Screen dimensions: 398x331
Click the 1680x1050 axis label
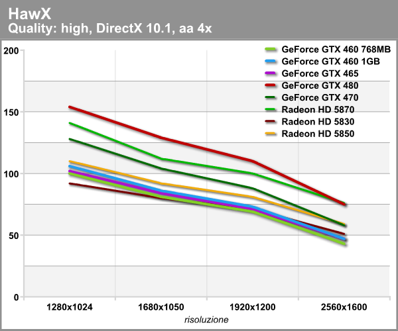point(161,307)
